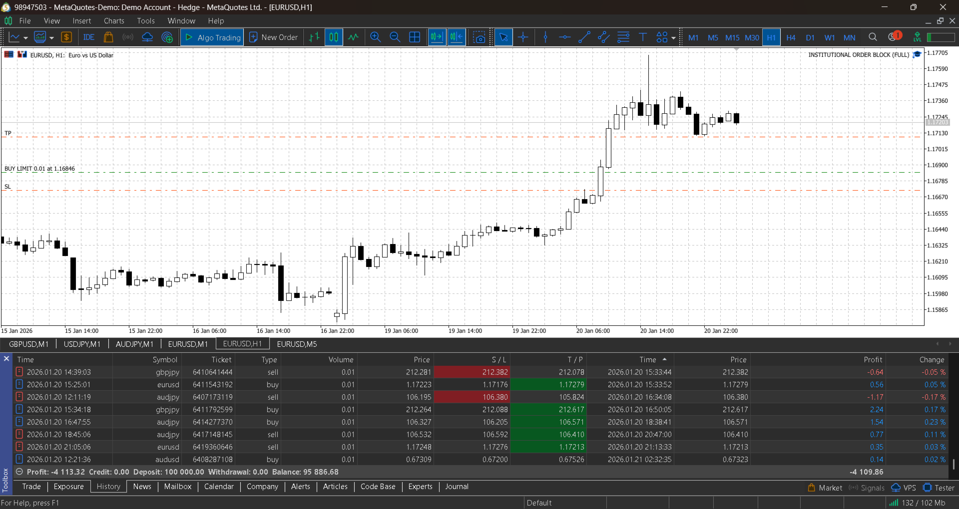Select the BUY LIMIT 0.01 order line label
This screenshot has height=509, width=959.
click(x=39, y=169)
